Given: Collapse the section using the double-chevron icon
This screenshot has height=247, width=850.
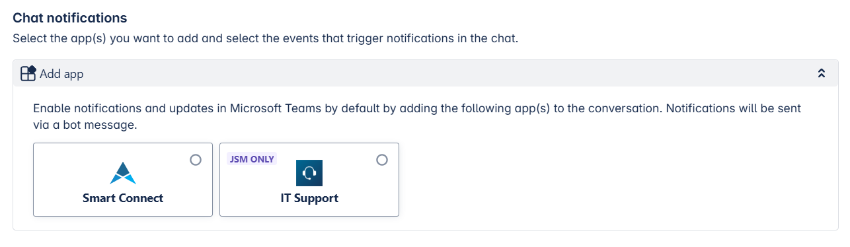Looking at the screenshot, I should (822, 73).
